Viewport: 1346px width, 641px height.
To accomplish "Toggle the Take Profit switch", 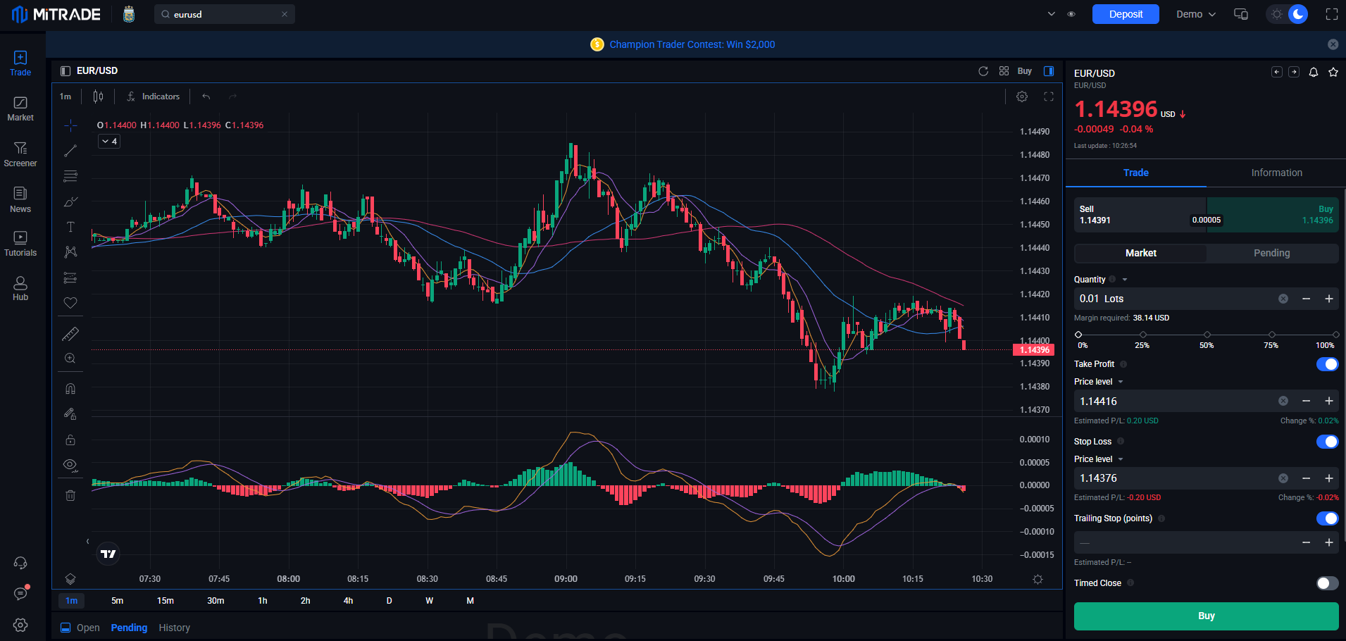I will [1328, 364].
